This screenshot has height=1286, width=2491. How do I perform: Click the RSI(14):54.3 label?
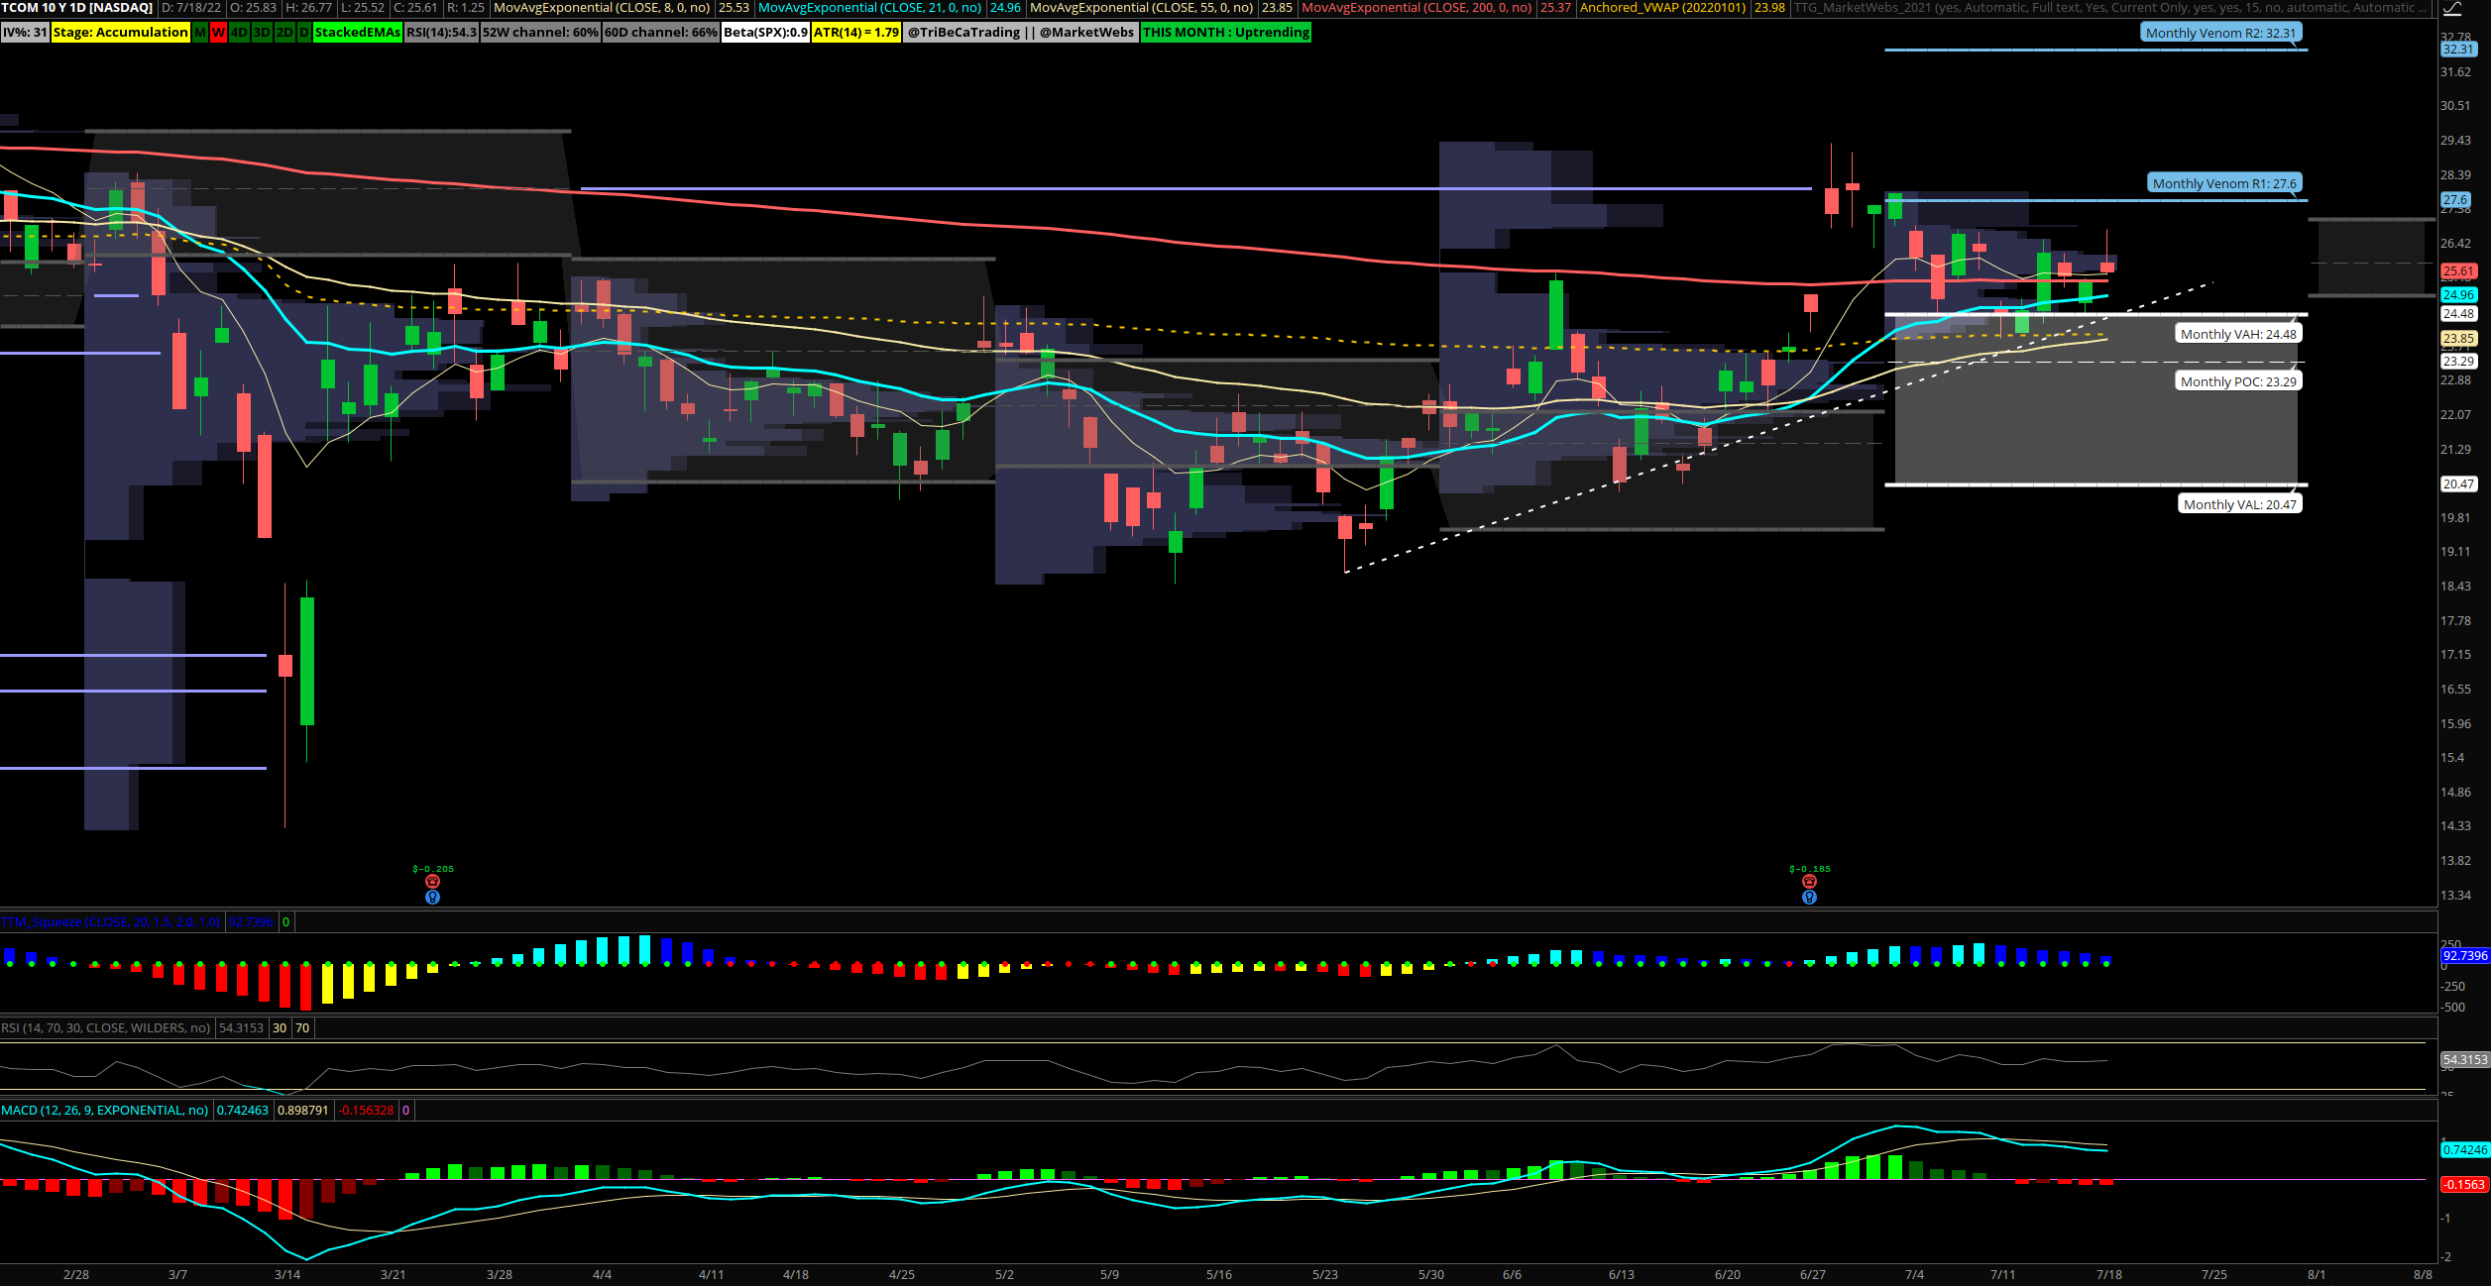441,32
